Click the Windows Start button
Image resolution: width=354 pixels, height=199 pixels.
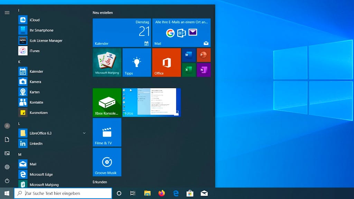(x=7, y=193)
